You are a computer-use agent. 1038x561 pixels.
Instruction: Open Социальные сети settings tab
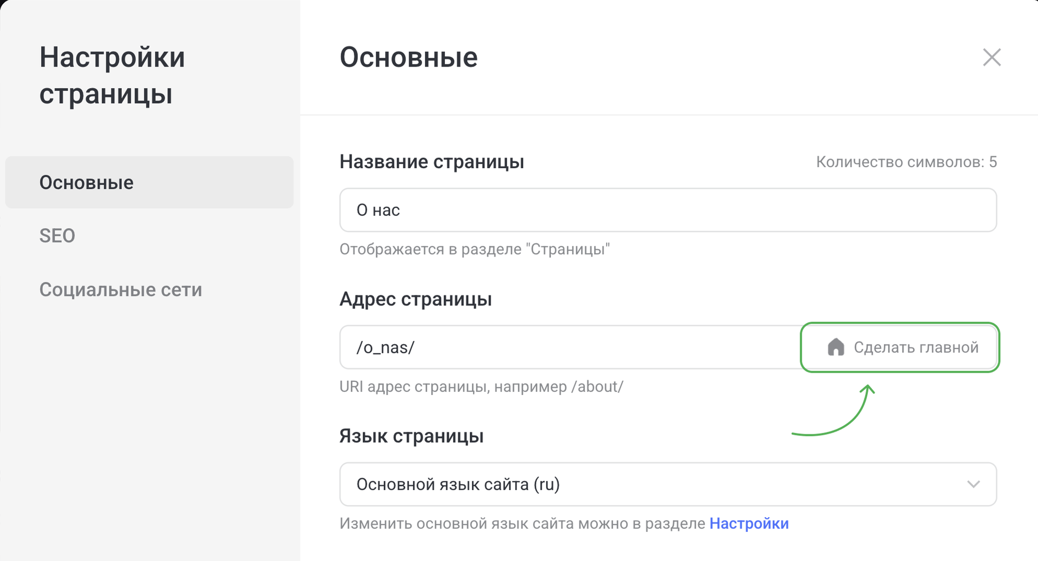click(121, 289)
